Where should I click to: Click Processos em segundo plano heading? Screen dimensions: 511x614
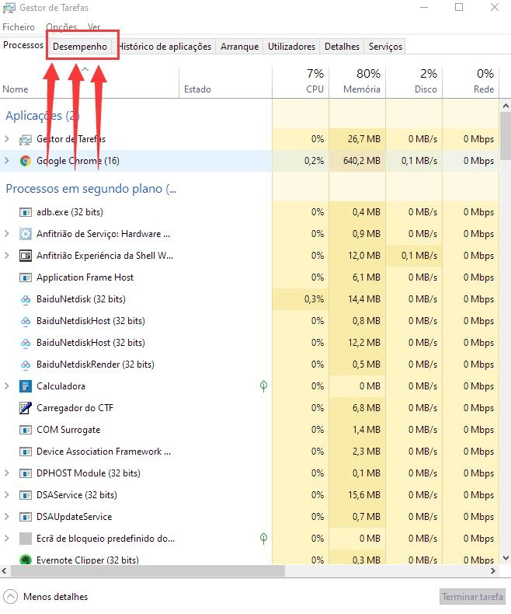[91, 189]
